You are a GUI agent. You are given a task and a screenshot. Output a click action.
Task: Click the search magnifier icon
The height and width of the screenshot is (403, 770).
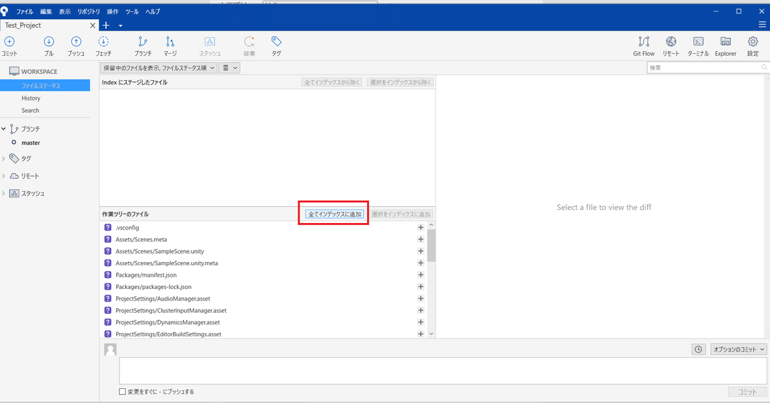764,67
